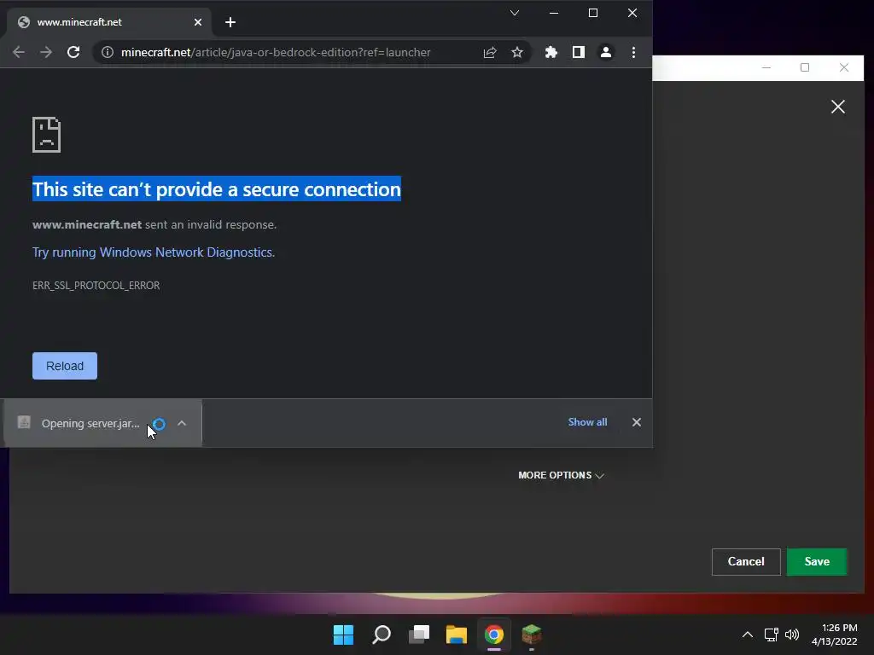Viewport: 874px width, 655px height.
Task: Open Try running Windows Network Diagnostics link
Action: [154, 252]
